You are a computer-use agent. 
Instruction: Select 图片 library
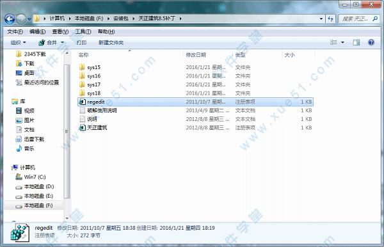tap(25, 120)
